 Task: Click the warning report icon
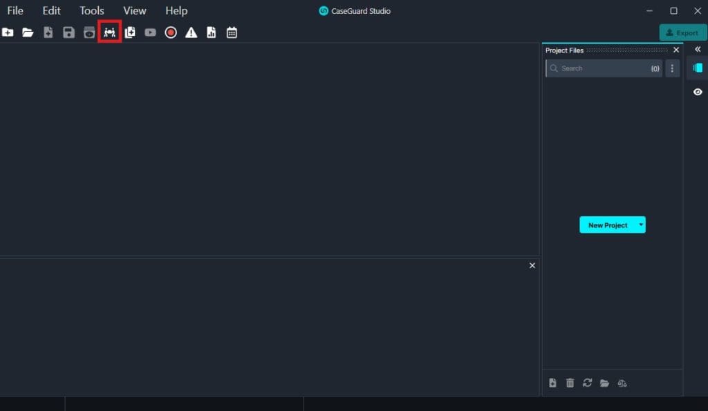pyautogui.click(x=191, y=32)
